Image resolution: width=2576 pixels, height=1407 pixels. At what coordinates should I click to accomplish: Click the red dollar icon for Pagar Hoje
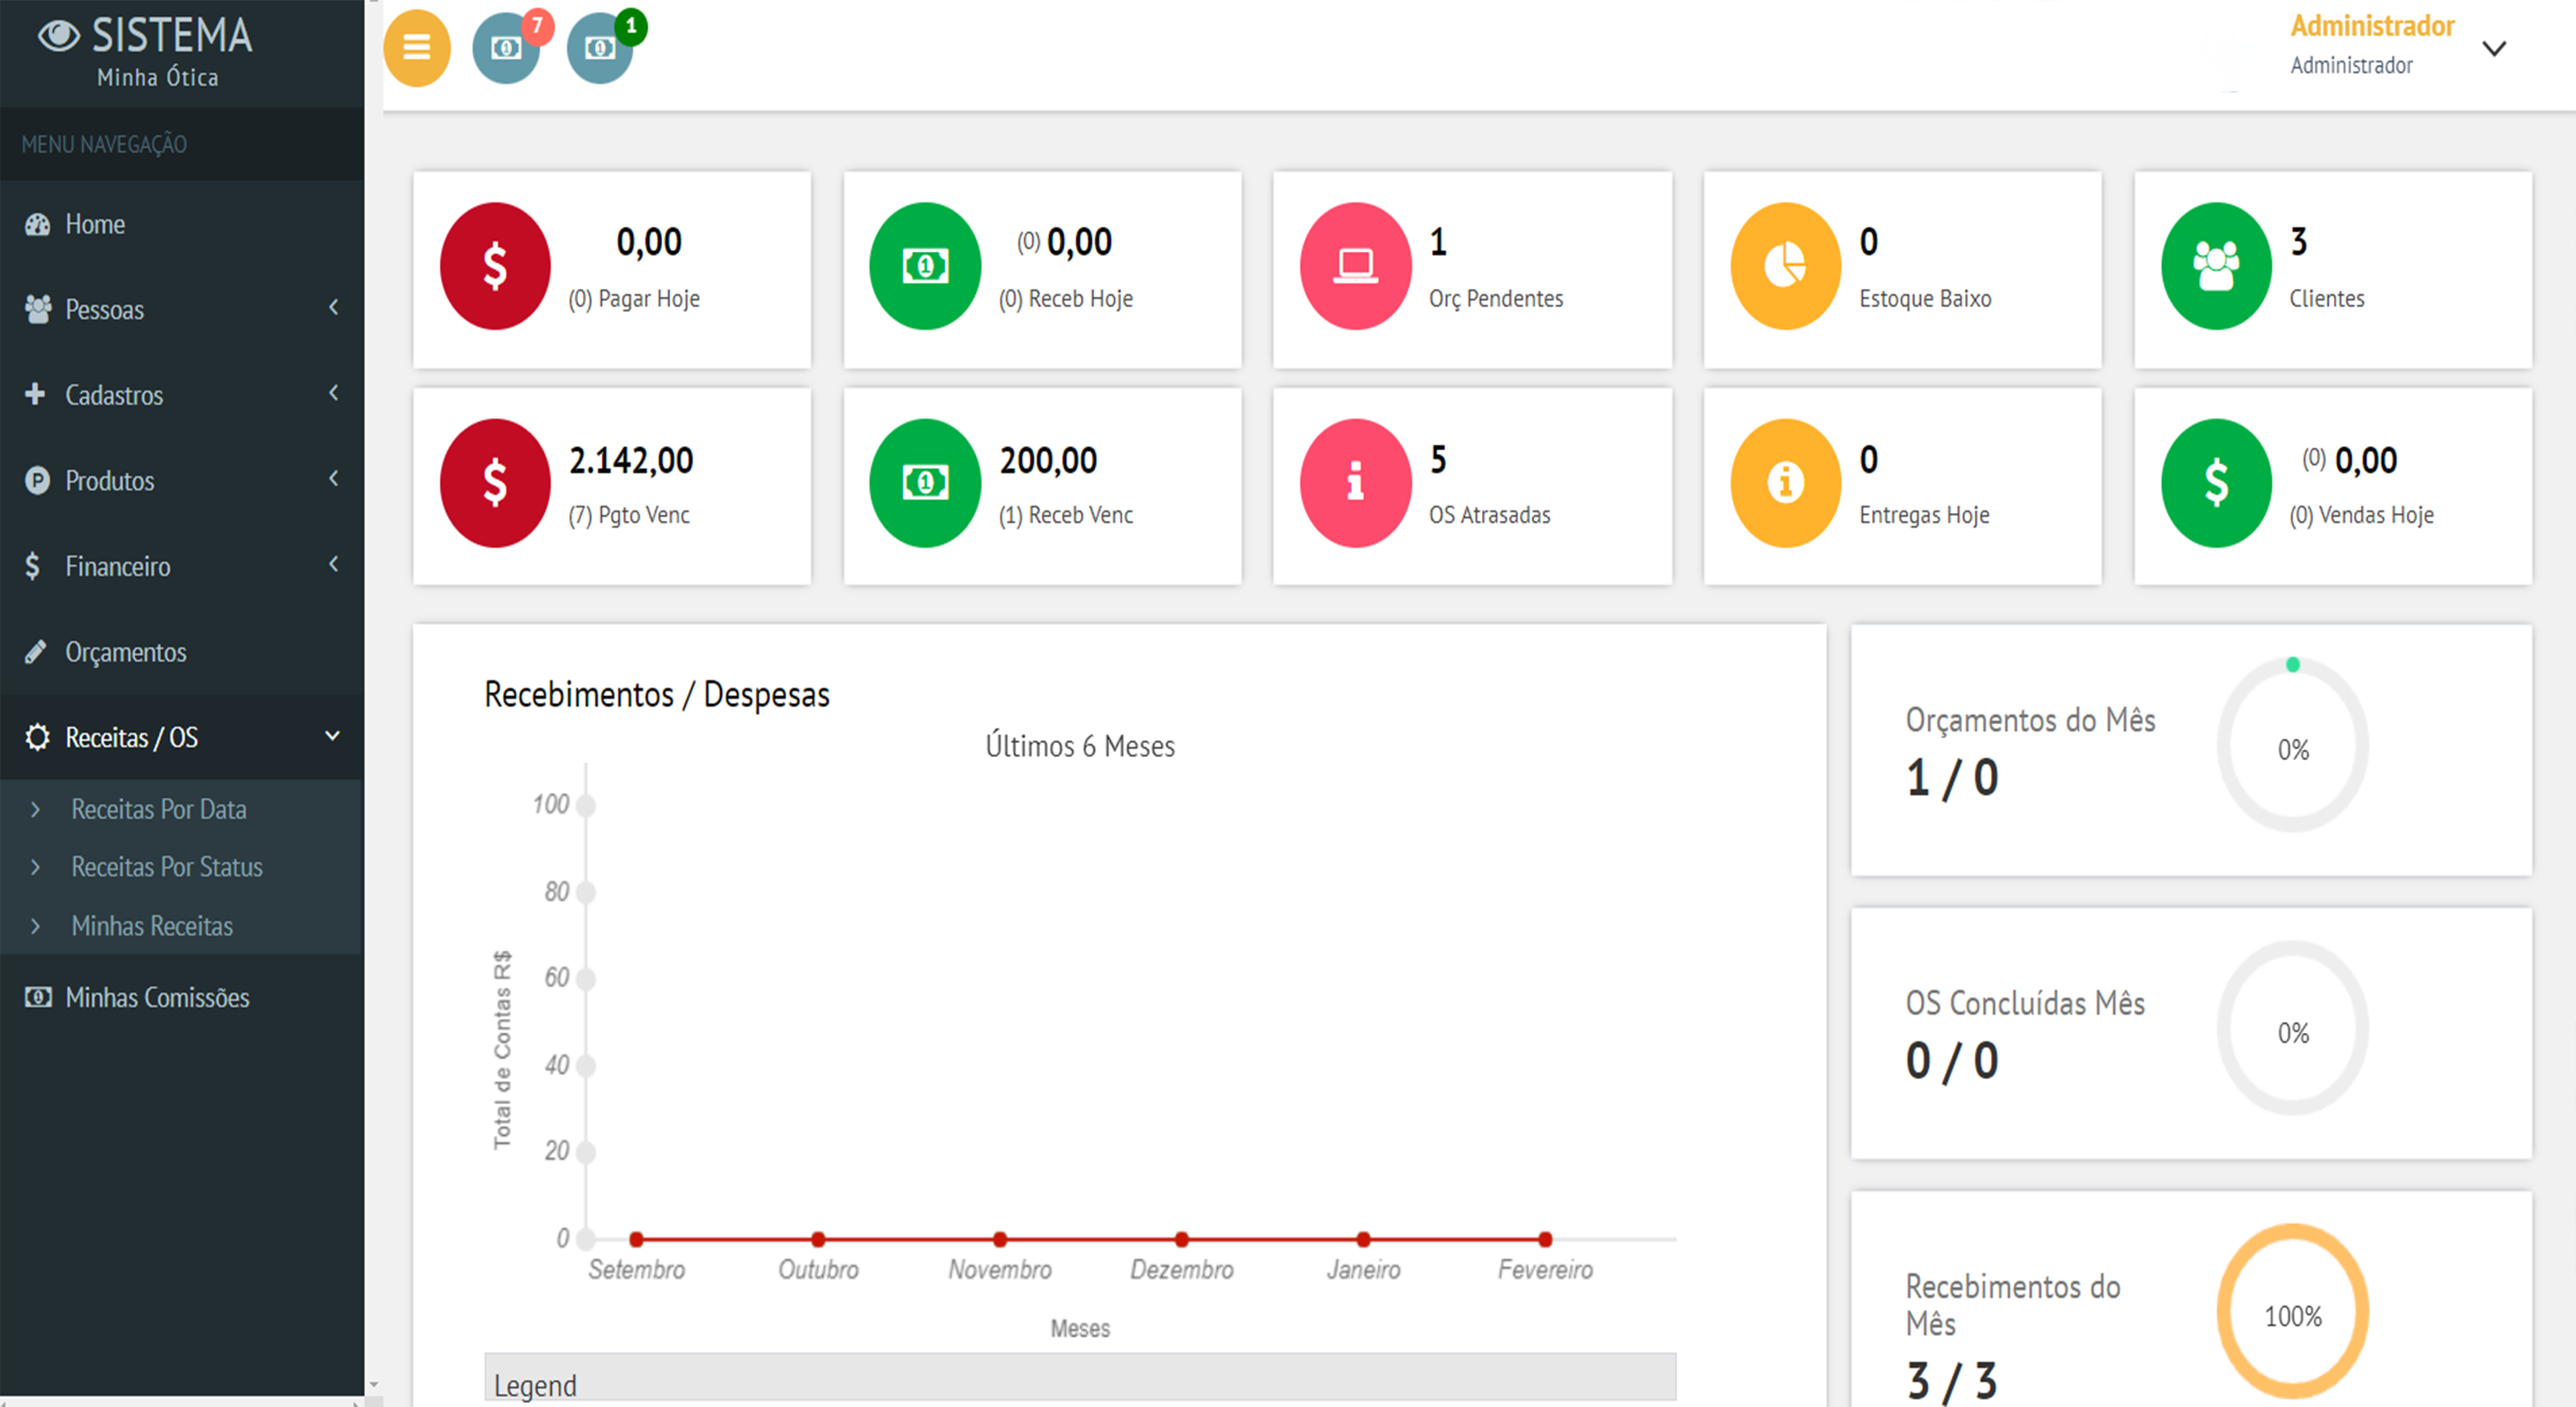[495, 266]
